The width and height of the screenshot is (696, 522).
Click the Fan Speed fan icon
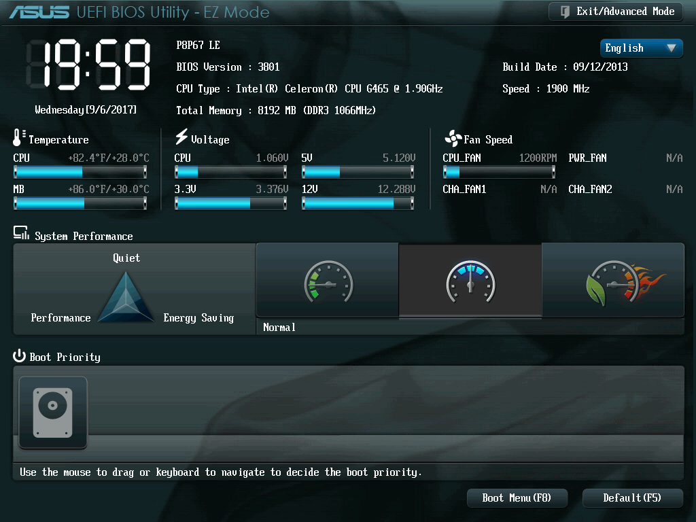coord(453,139)
